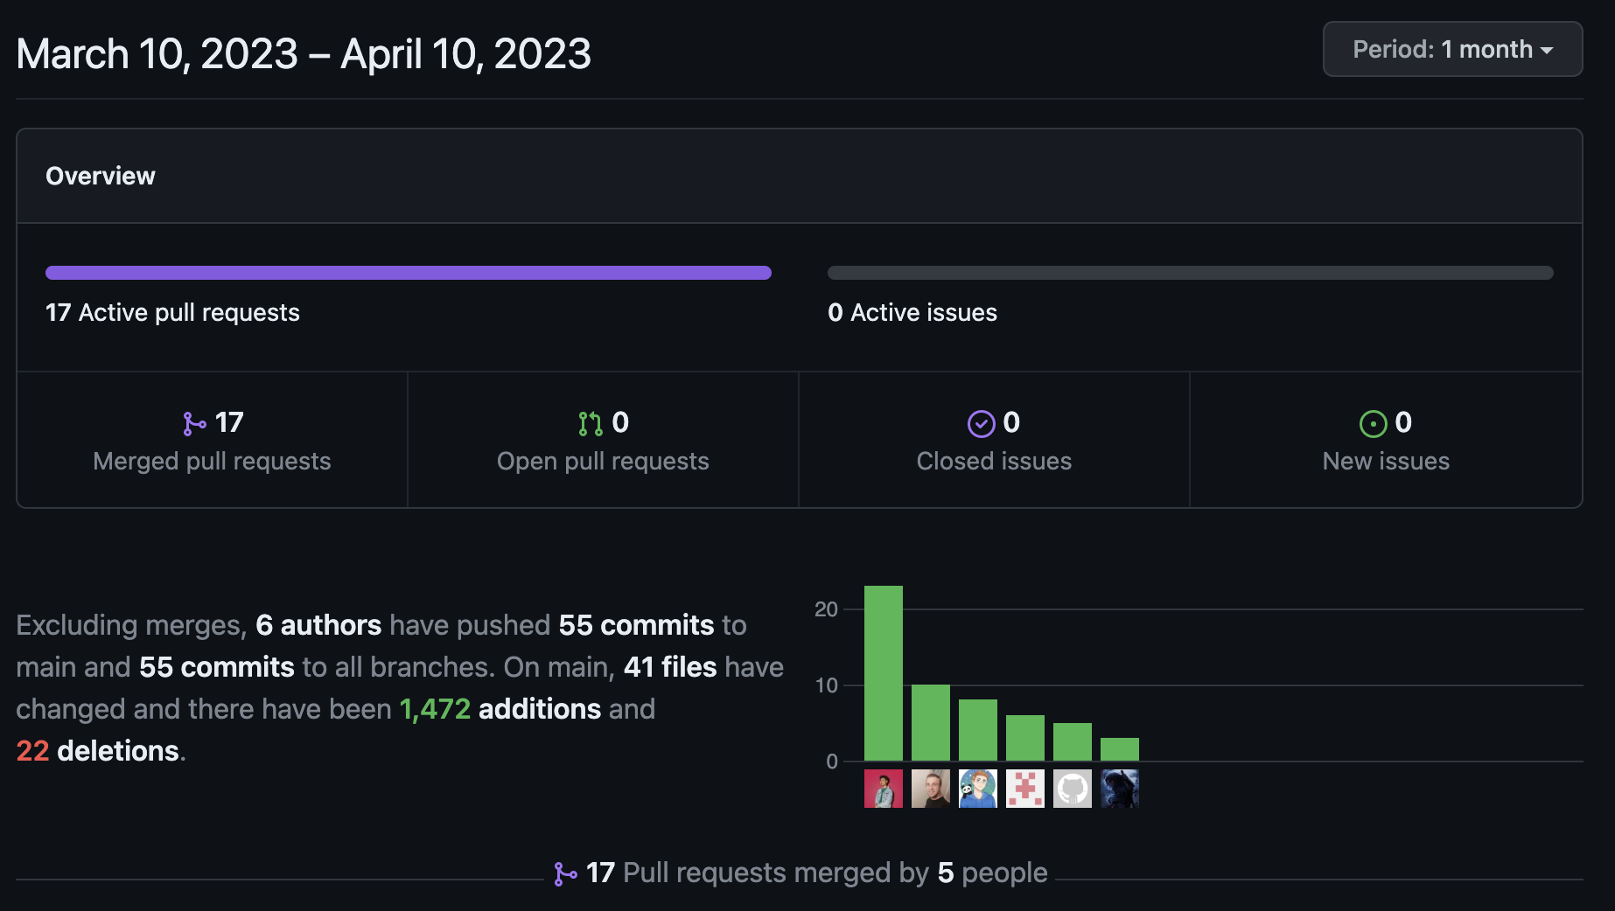Open the 17 Active pull requests link
Viewport: 1615px width, 911px height.
pyautogui.click(x=171, y=312)
